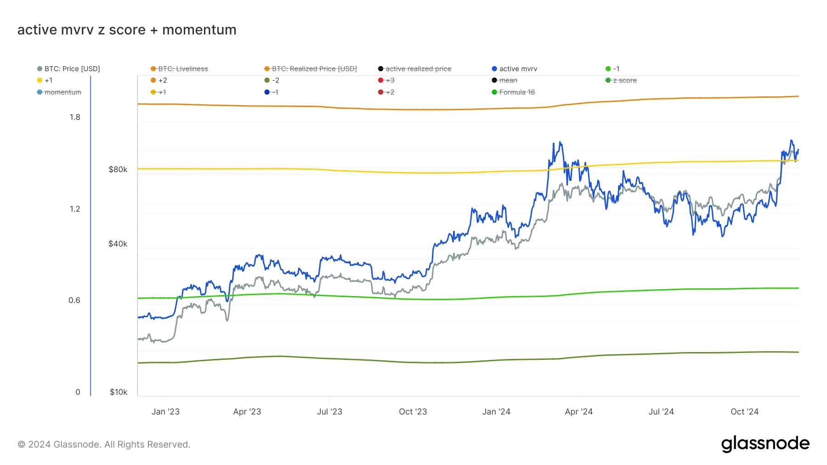Hide the active yellow +1 band entry

45,80
